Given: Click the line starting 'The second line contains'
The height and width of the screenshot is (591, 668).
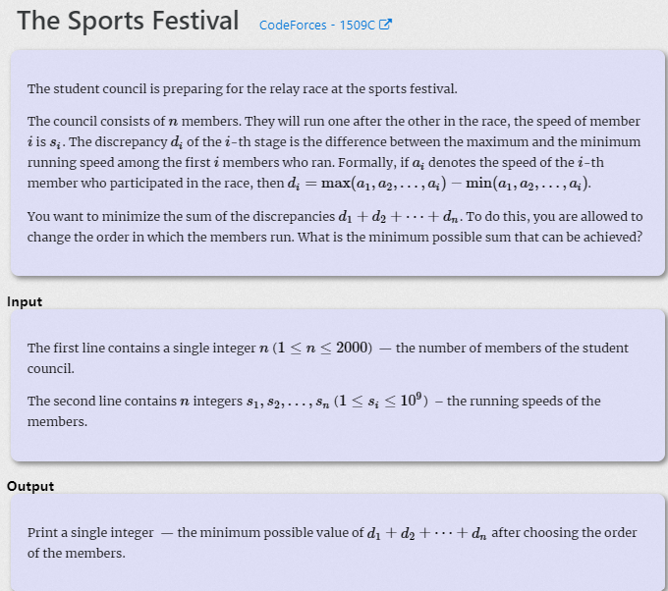Looking at the screenshot, I should tap(314, 410).
